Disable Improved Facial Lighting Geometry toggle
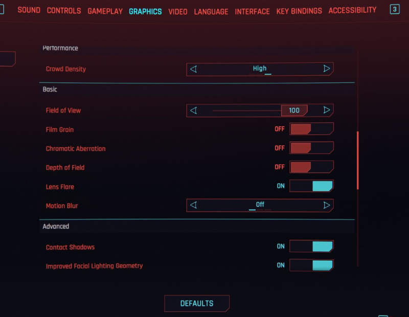 pyautogui.click(x=311, y=265)
